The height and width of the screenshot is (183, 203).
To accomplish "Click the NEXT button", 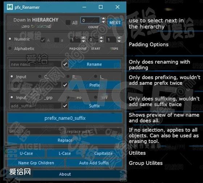I will [115, 23].
